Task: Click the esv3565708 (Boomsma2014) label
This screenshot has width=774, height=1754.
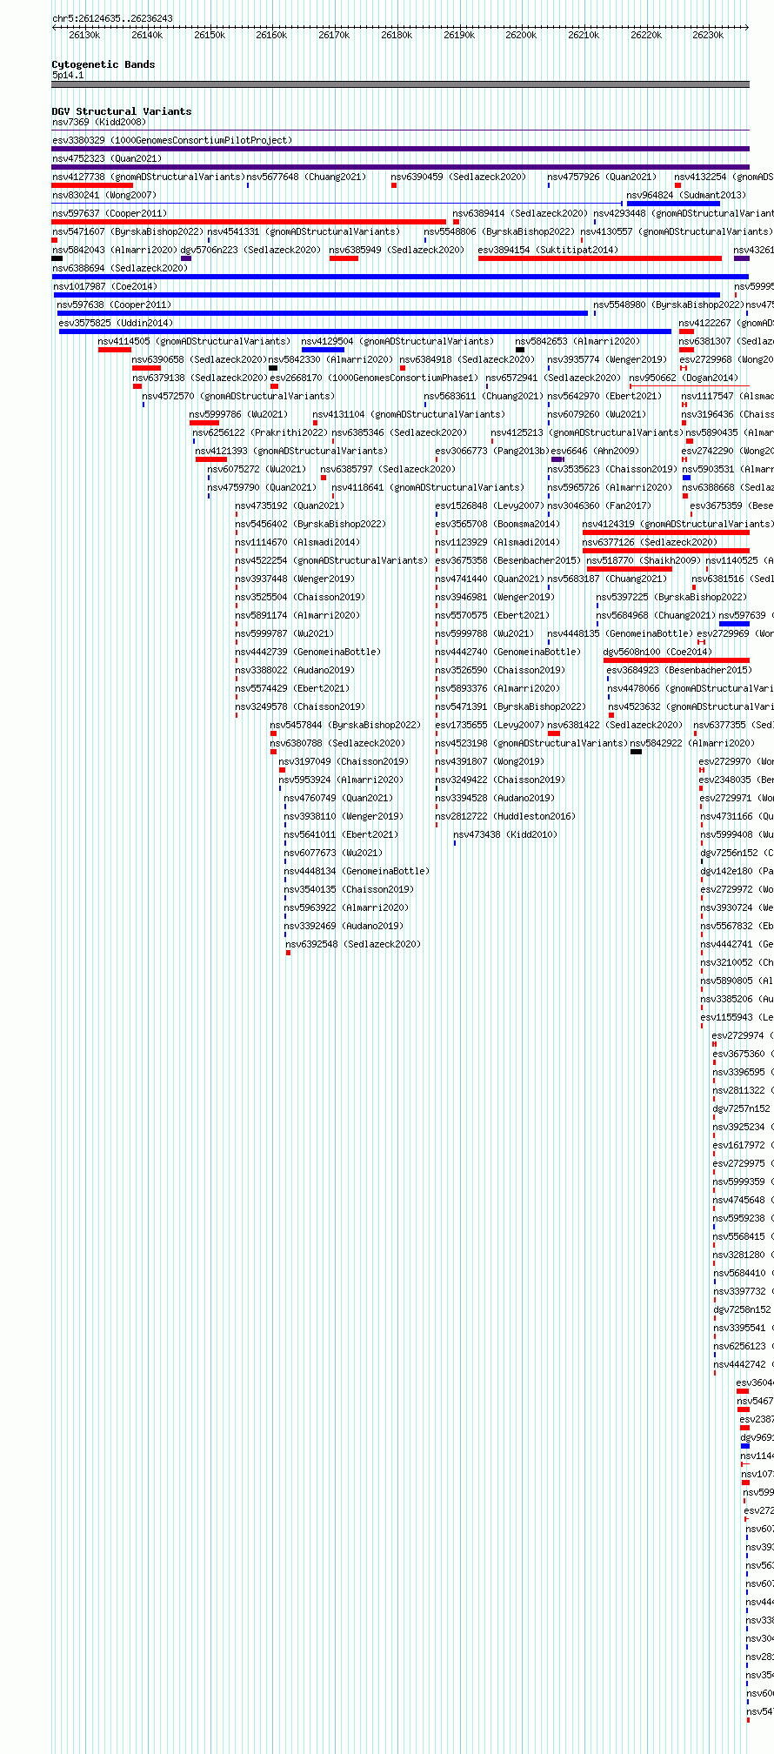Action: point(497,524)
